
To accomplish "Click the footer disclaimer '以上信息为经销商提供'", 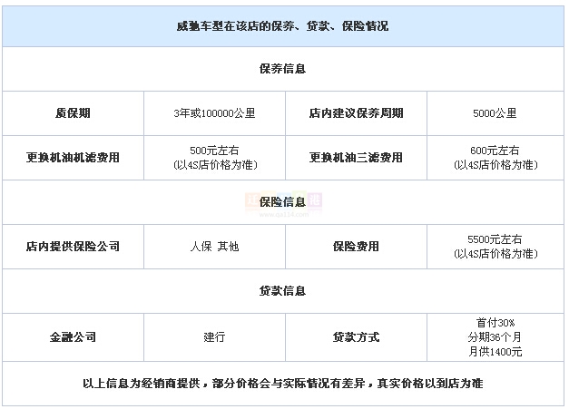I will point(142,384).
